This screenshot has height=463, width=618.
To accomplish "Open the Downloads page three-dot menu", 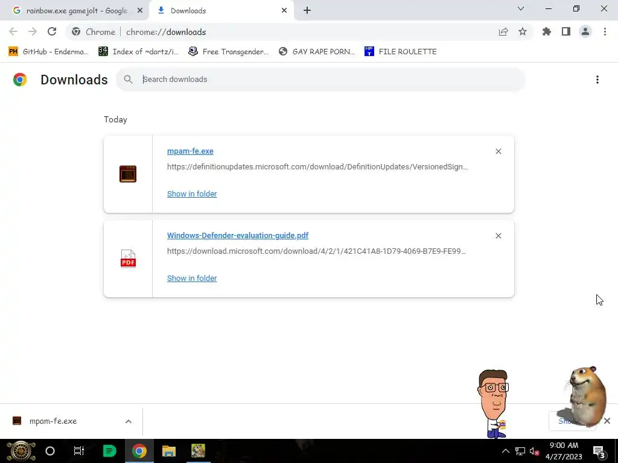I will tap(597, 80).
